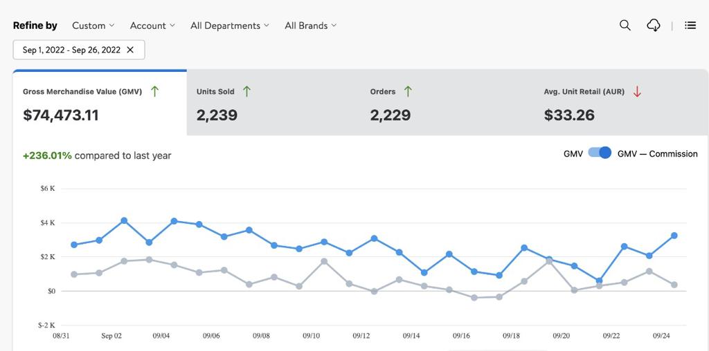Click the Sep 1, 2022 - Sep 26, 2022 chip
Image resolution: width=709 pixels, height=351 pixels.
71,50
